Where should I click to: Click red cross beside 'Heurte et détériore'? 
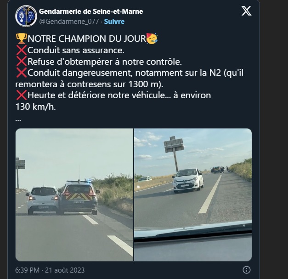(x=21, y=95)
